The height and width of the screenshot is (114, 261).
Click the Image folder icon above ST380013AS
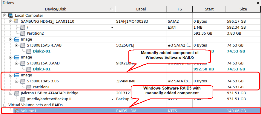tap(17, 75)
